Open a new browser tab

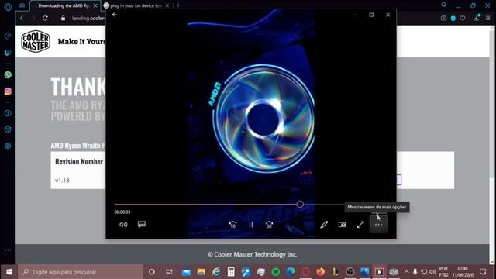(178, 5)
